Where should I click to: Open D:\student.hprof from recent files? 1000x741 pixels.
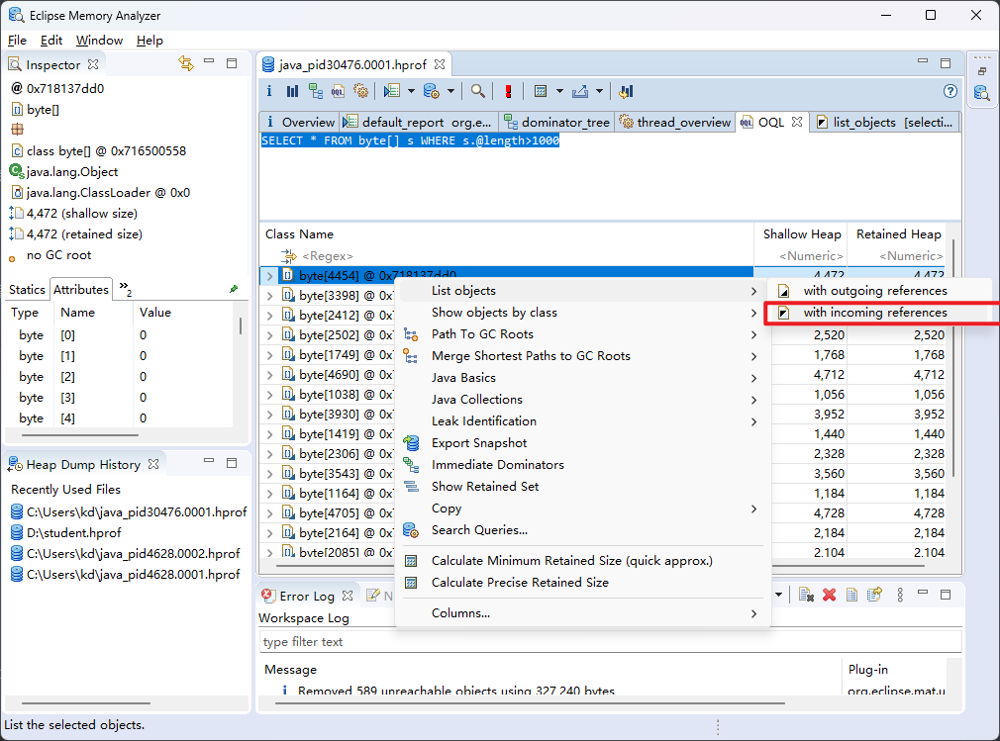(x=73, y=532)
